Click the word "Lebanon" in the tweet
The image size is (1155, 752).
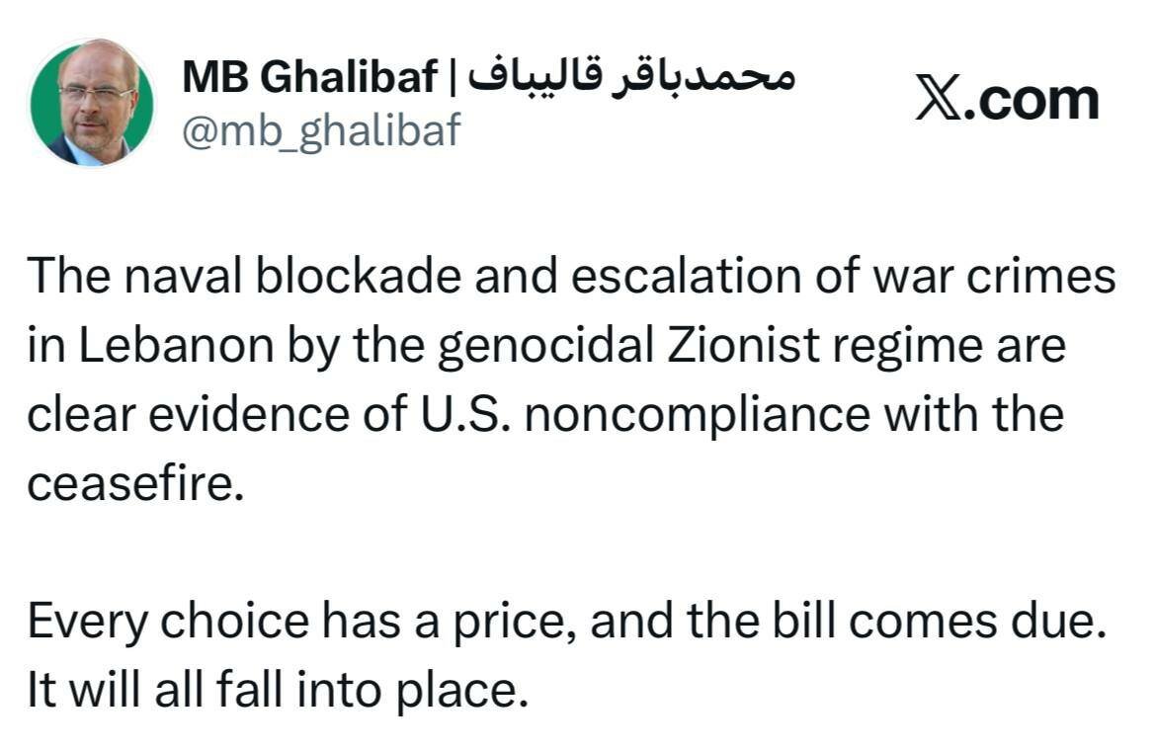[176, 345]
